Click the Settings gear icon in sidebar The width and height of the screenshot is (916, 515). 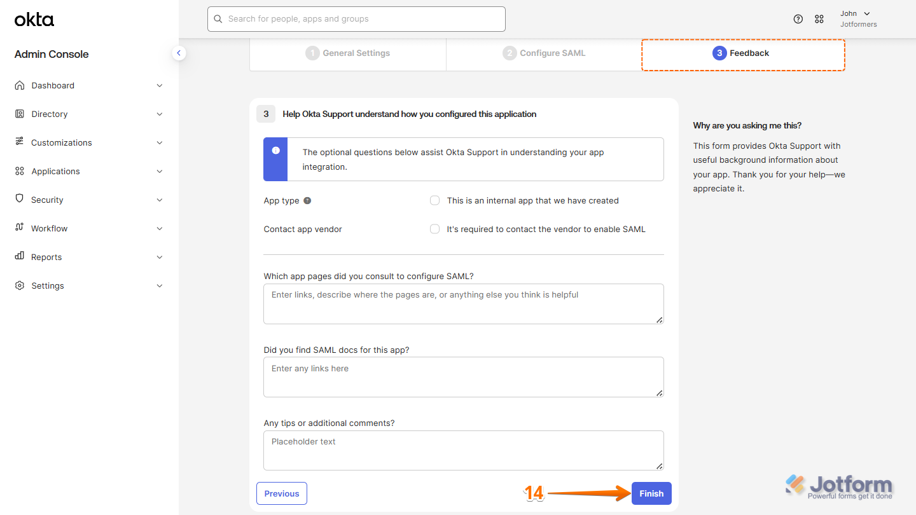pos(20,285)
